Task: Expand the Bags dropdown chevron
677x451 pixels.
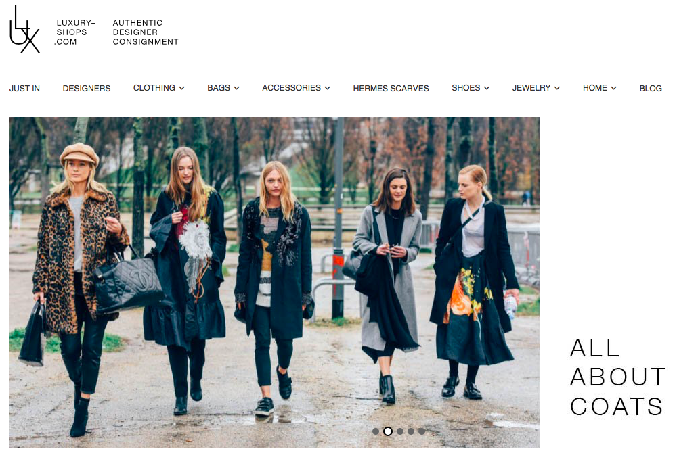Action: coord(236,88)
